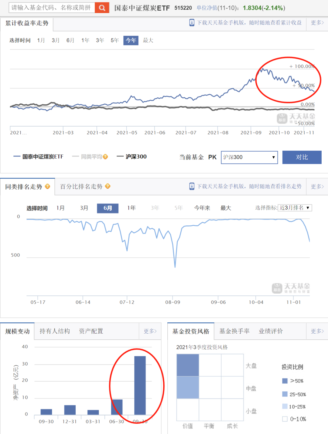This screenshot has width=328, height=434.
Task: Open the 资产配置 tab
Action: point(91,331)
